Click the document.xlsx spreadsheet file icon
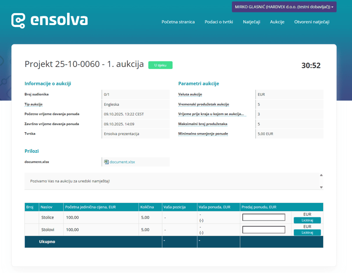 point(107,162)
